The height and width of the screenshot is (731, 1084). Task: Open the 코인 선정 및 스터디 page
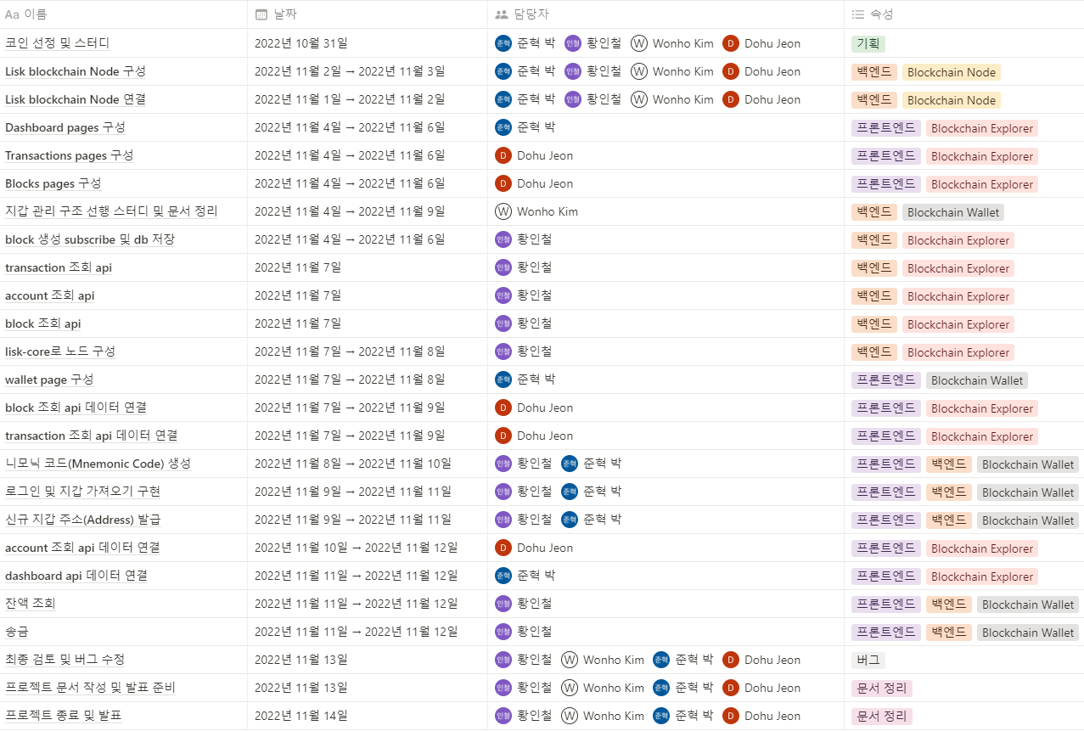57,43
